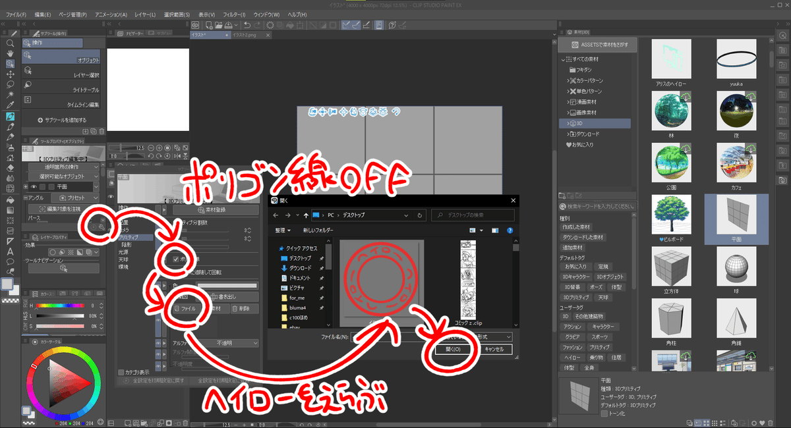
Task: Open ファイル(F) menu
Action: tap(16, 14)
